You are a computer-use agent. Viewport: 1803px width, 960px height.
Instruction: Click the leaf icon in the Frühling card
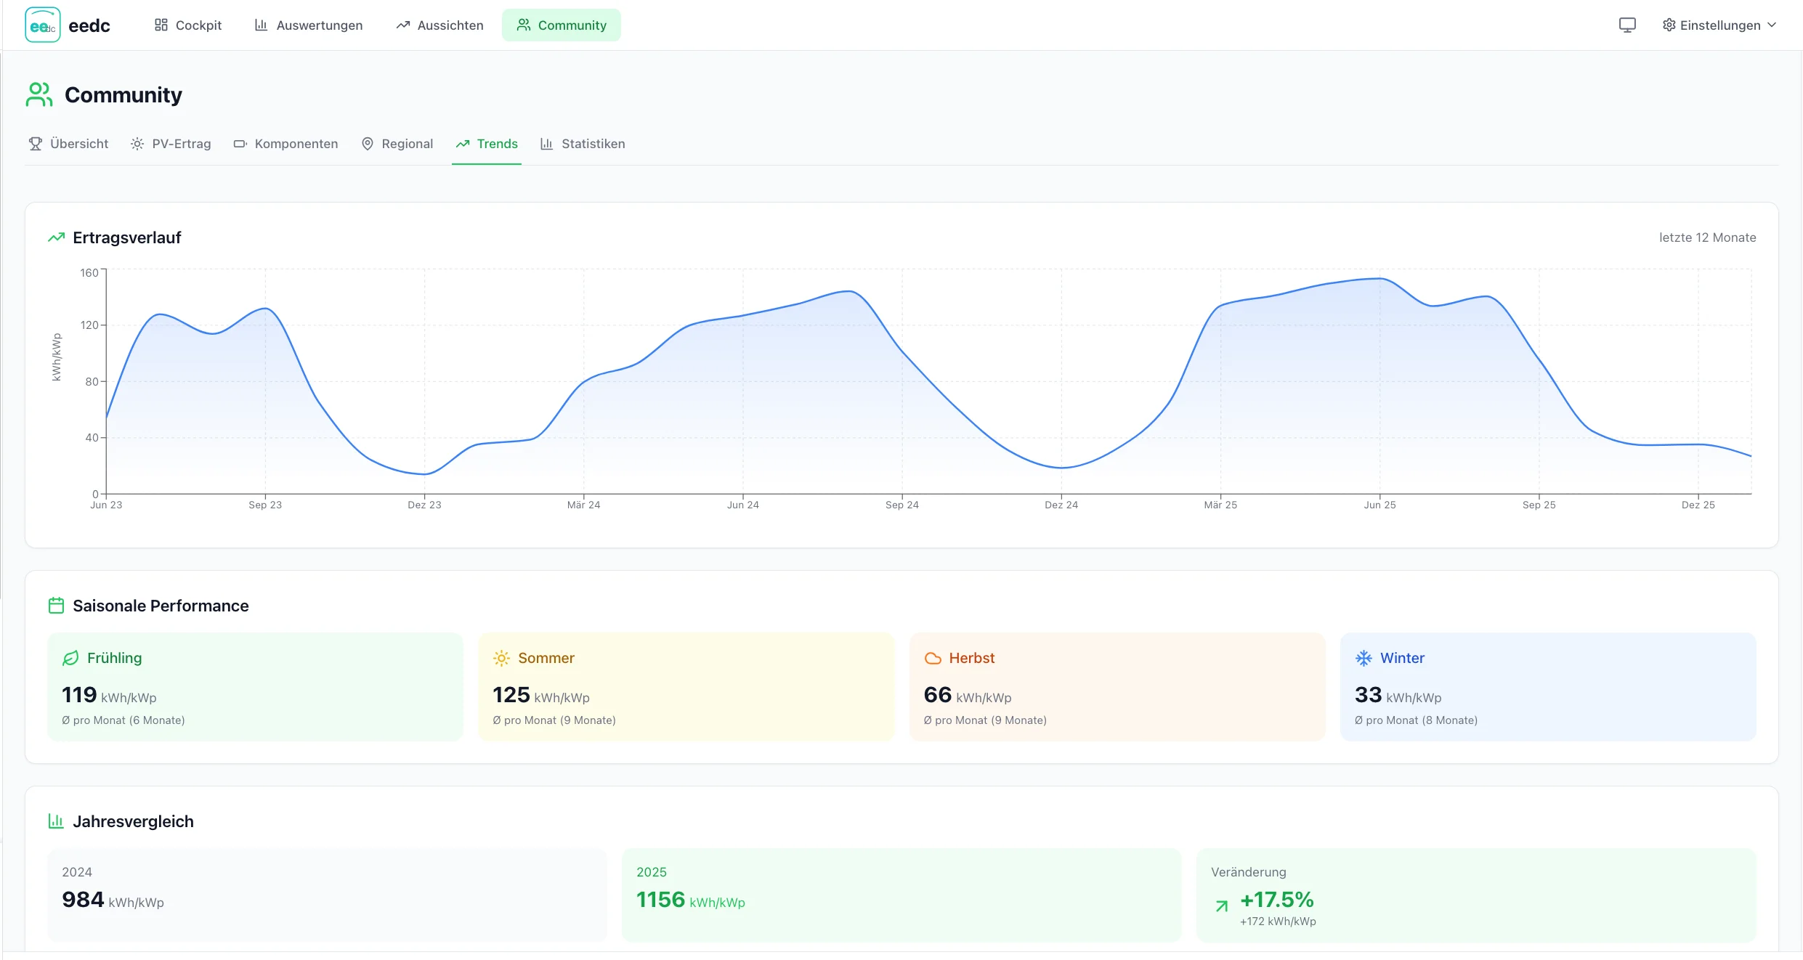pos(70,658)
